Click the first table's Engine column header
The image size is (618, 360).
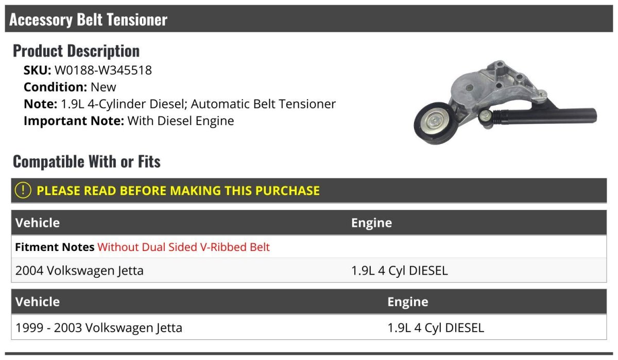(371, 223)
